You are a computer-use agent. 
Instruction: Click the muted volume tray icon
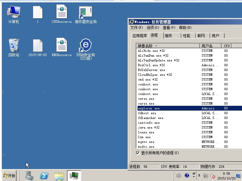pos(213,176)
